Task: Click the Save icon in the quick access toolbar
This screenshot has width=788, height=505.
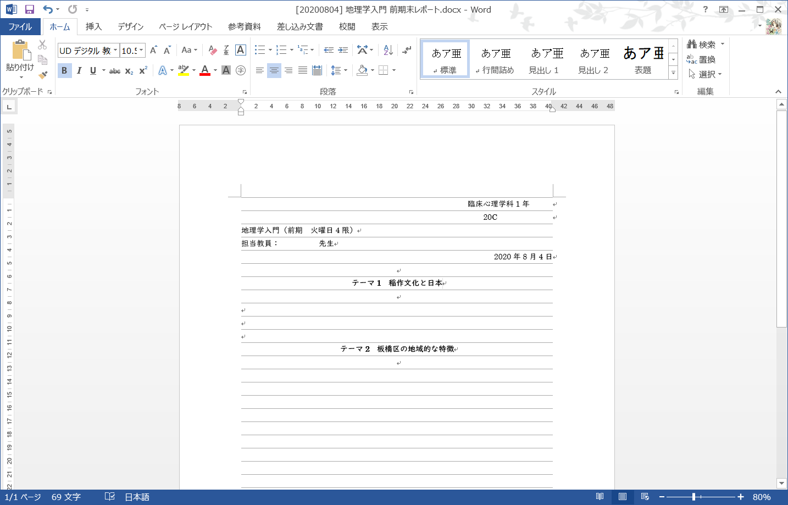Action: 30,9
